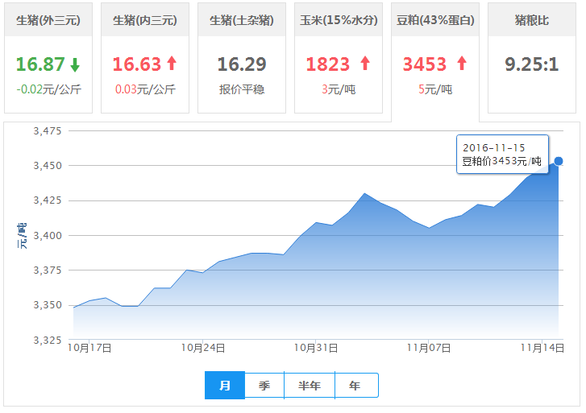586x413 pixels.
Task: Switch chart range to 半年
Action: (310, 386)
